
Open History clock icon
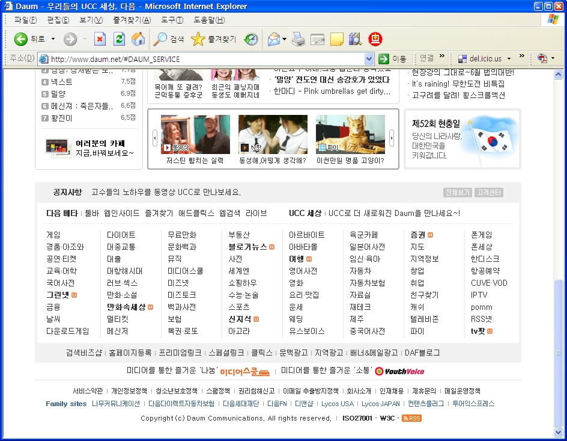[251, 39]
